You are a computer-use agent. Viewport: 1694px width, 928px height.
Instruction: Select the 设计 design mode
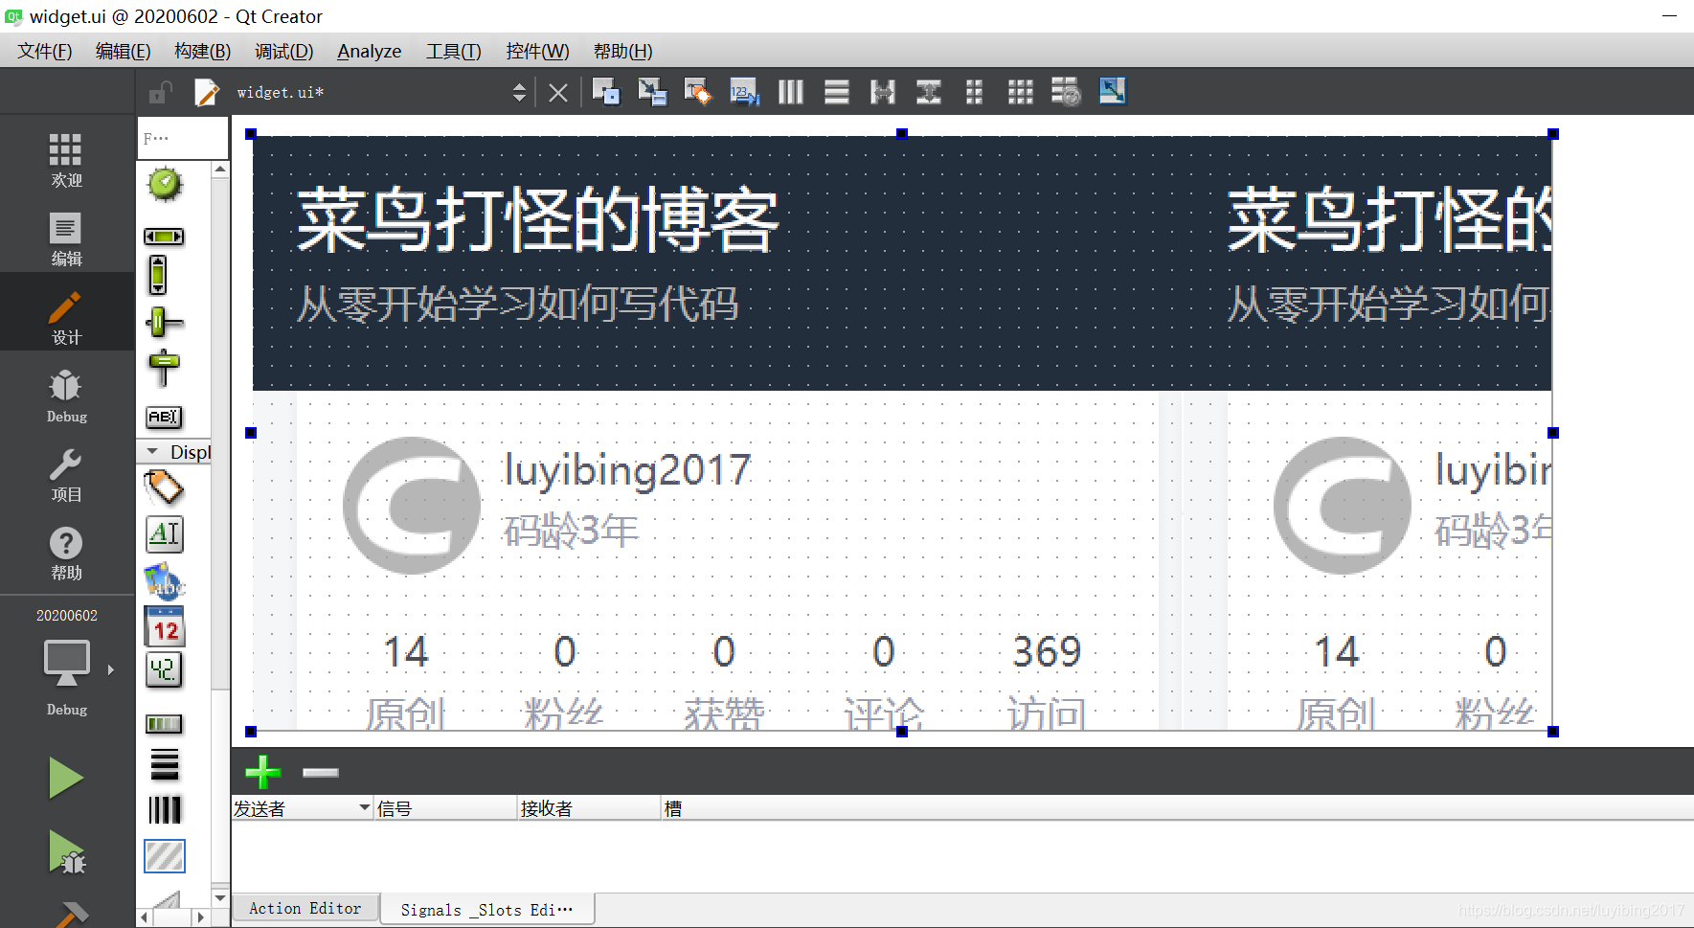pos(66,317)
